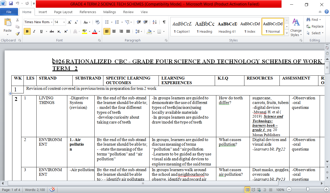Click the Grow Font icon
Screen dimensions: 330x193
69,22
